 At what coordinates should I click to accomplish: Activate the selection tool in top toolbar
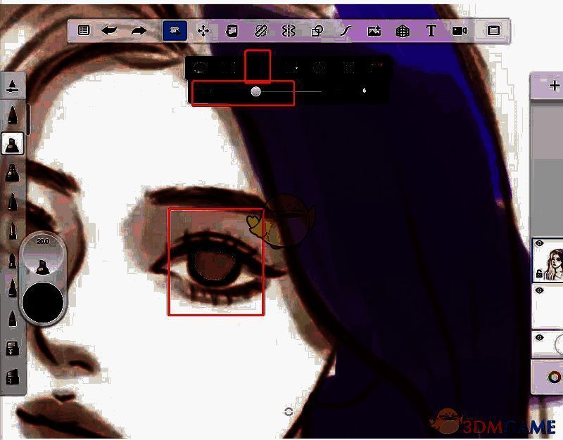click(174, 31)
